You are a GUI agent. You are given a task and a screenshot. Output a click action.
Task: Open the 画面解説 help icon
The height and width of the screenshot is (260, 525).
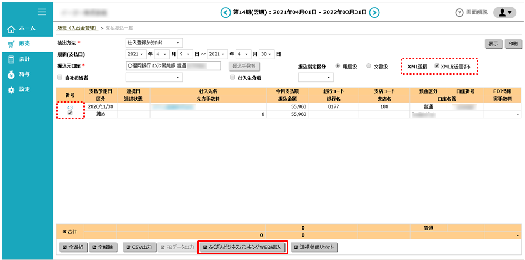point(459,13)
